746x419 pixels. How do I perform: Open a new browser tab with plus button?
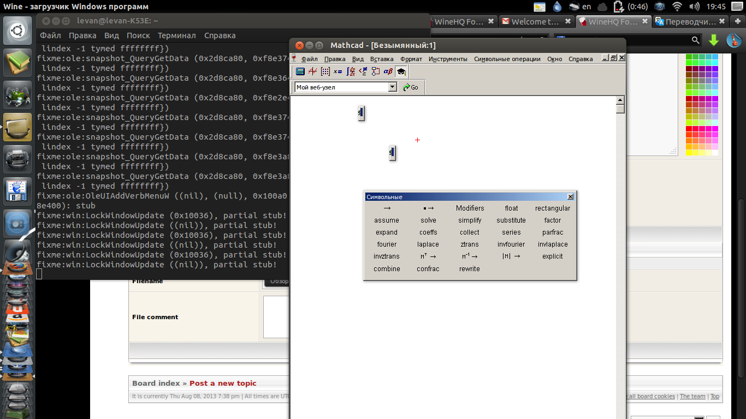pos(738,22)
